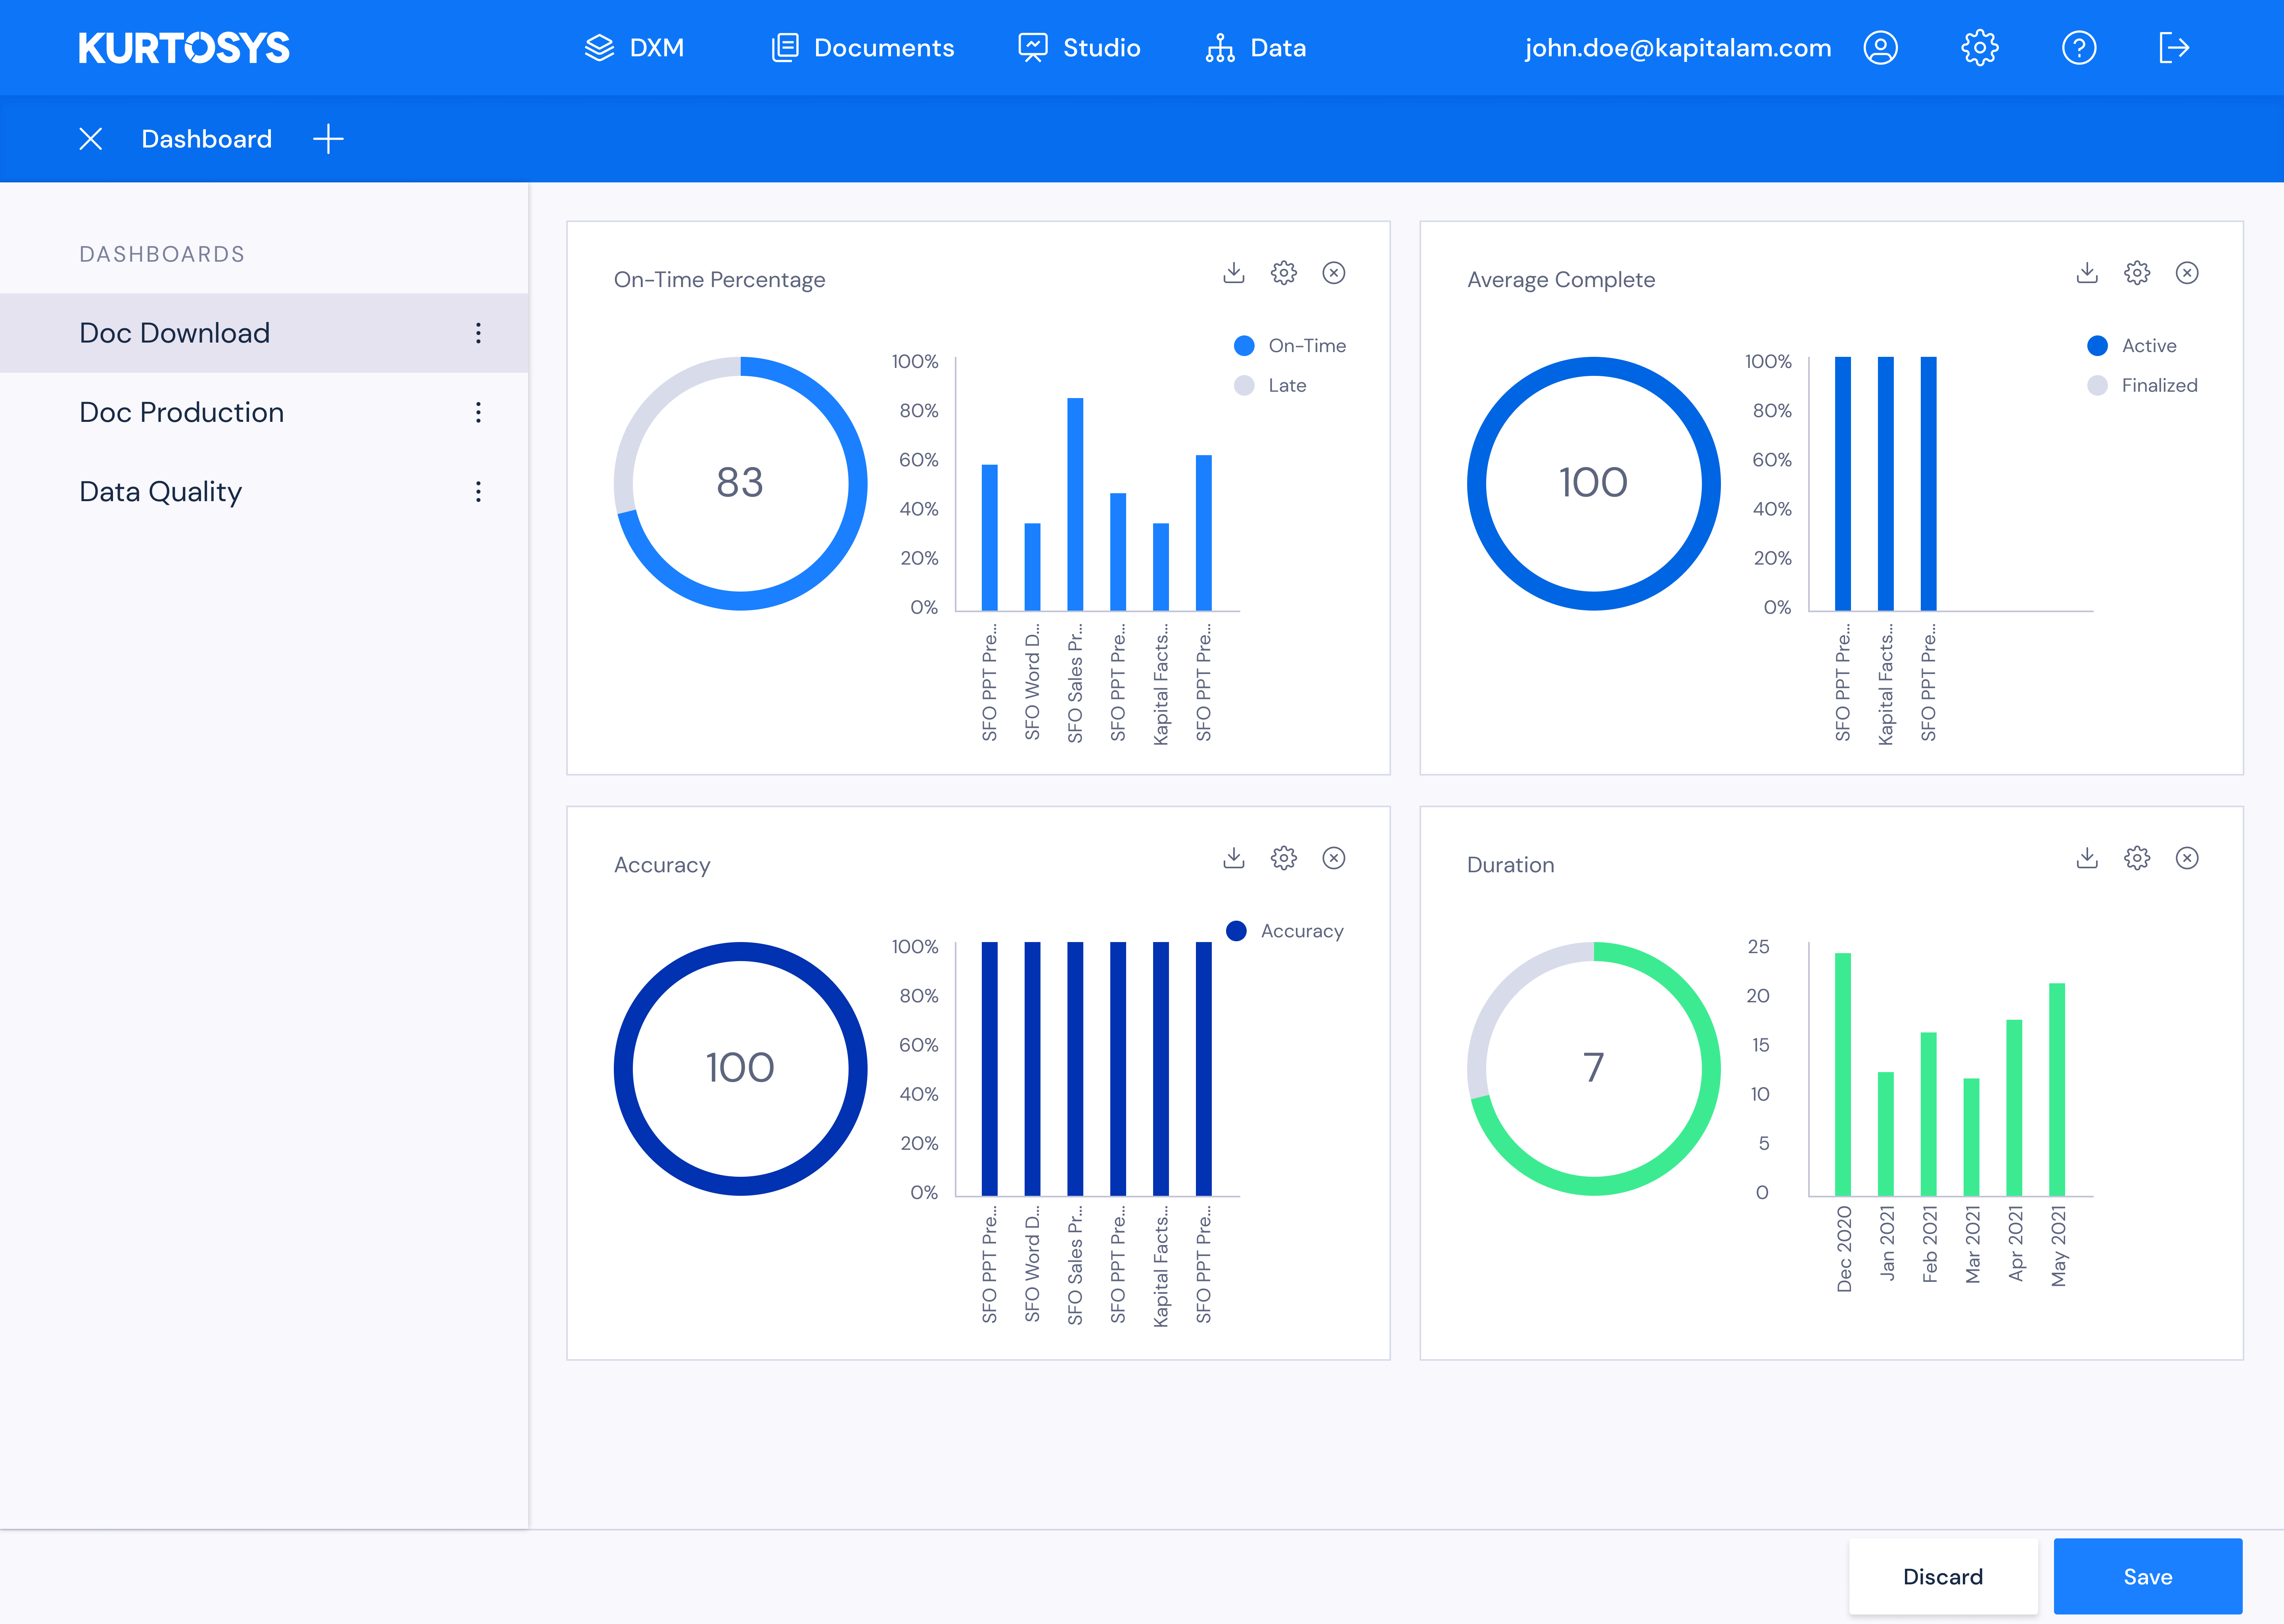The height and width of the screenshot is (1624, 2284).
Task: Click the May 2021 duration bar
Action: coord(2057,1090)
